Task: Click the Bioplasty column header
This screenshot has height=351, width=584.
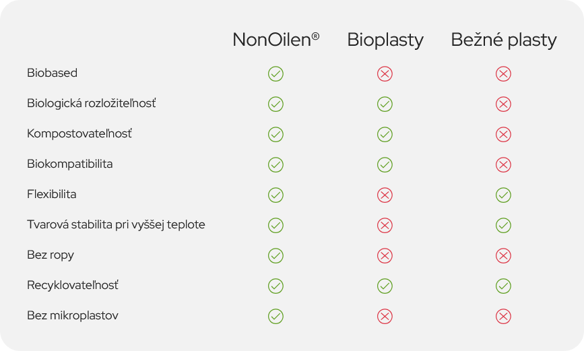Action: click(x=385, y=40)
